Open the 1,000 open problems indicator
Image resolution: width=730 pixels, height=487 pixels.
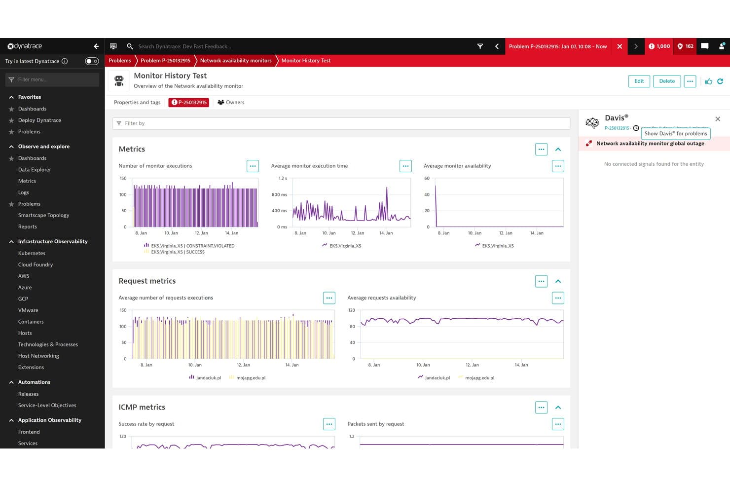tap(659, 46)
